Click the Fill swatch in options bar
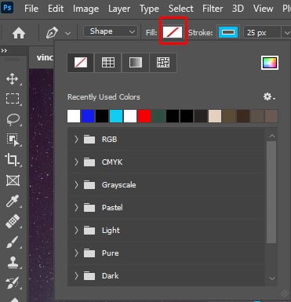The width and height of the screenshot is (291, 302). click(173, 32)
